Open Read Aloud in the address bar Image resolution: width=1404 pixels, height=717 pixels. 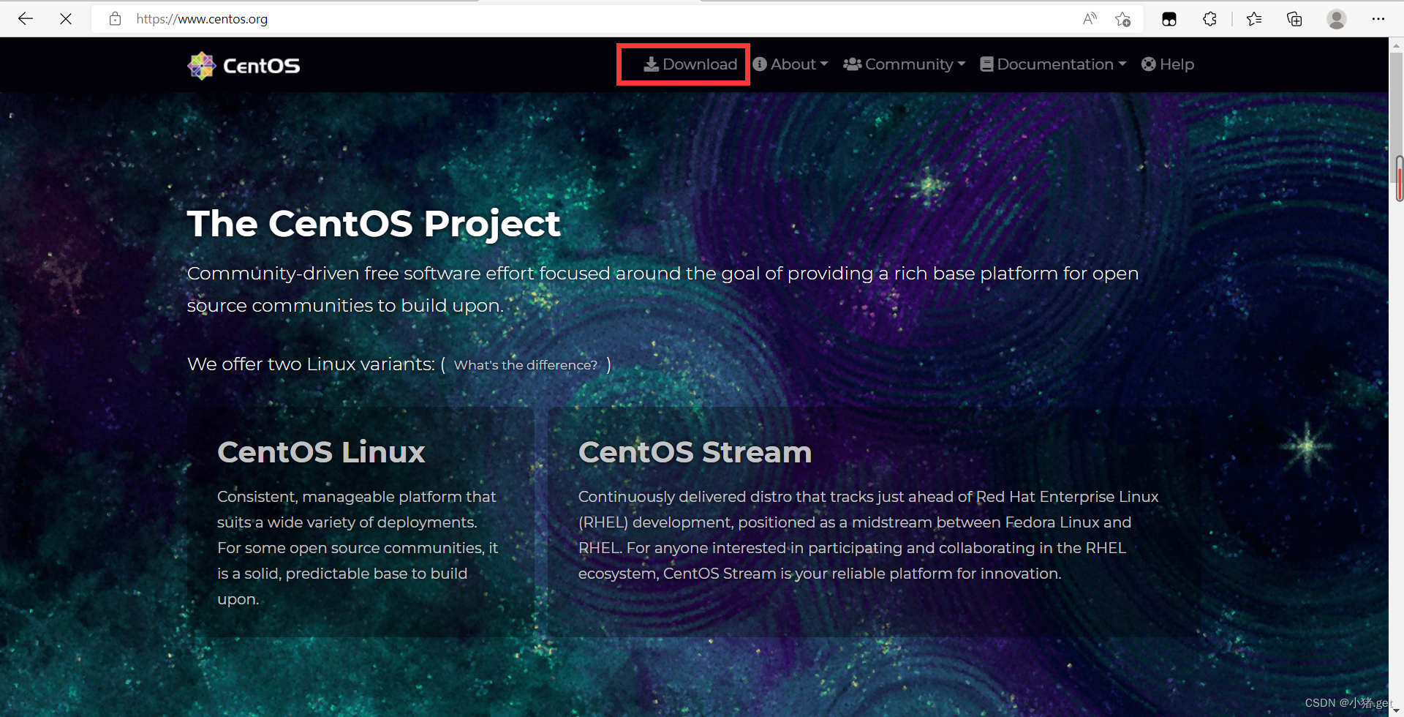pos(1090,19)
